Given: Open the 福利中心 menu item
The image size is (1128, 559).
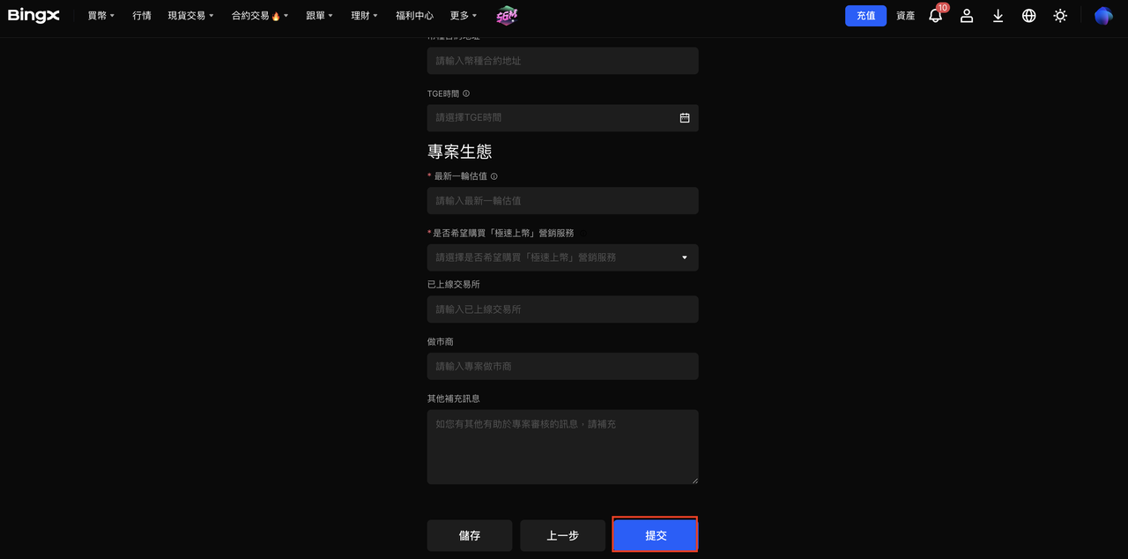Looking at the screenshot, I should 414,16.
